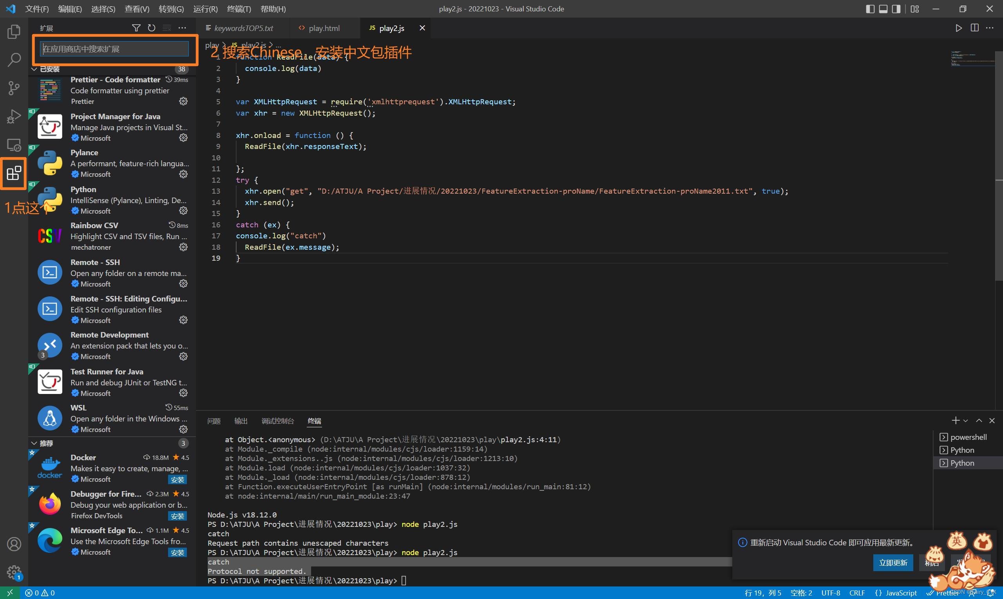Open Source Control view
1003x599 pixels.
(14, 87)
